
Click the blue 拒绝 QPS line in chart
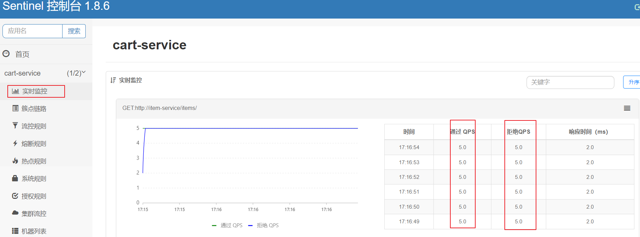coord(251,128)
